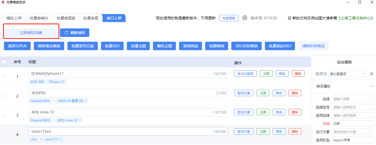Screen dimensions: 376x145
Task: Click 修改 button in row 1
Action: (x=282, y=74)
